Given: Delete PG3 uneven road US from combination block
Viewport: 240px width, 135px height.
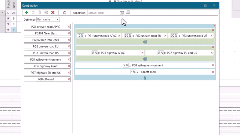Looking at the screenshot, I should pos(211,36).
